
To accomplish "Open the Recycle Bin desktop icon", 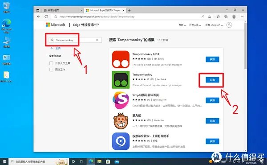I will 7,8.
